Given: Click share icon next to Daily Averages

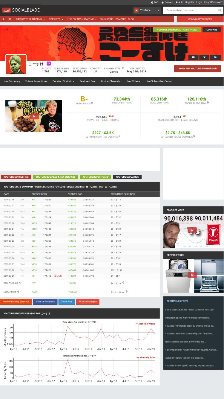Looking at the screenshot, I should click(x=20, y=283).
